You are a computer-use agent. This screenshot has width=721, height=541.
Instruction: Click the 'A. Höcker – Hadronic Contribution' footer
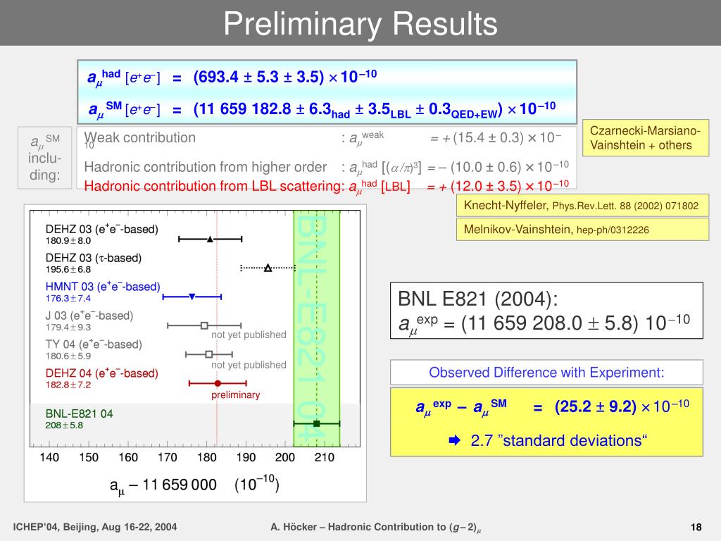pos(376,528)
